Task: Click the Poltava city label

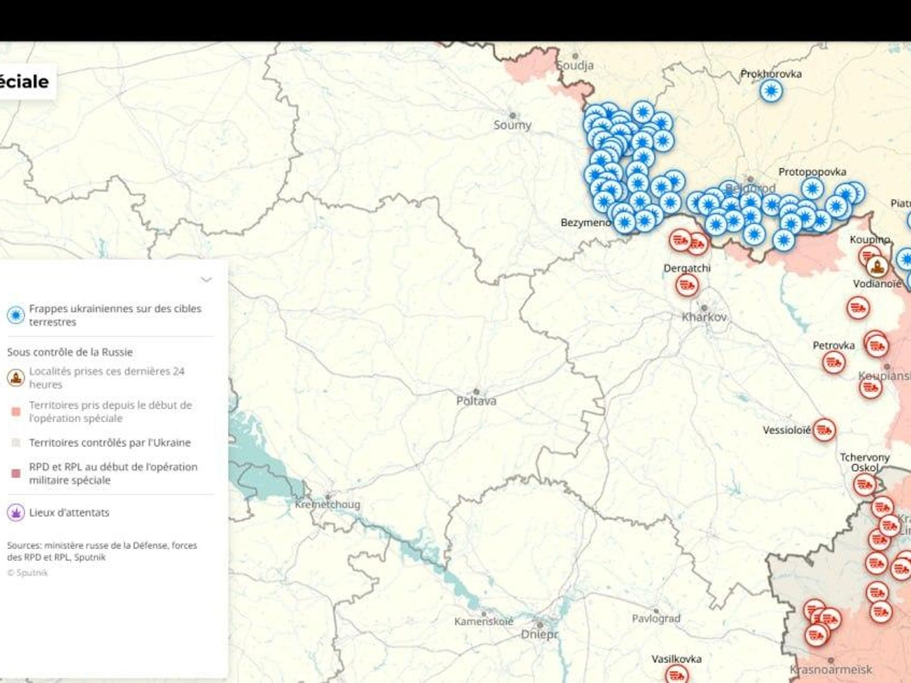Action: (476, 401)
